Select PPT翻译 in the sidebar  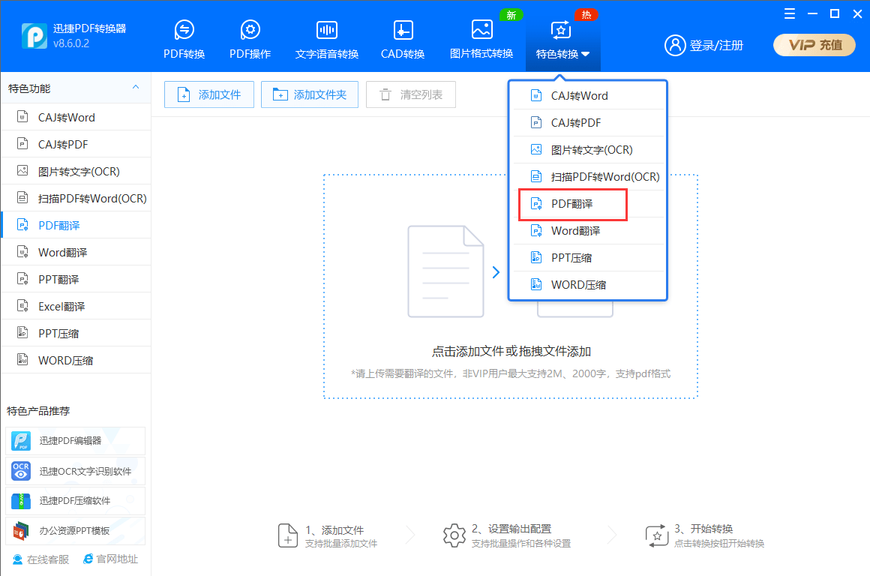click(x=76, y=279)
